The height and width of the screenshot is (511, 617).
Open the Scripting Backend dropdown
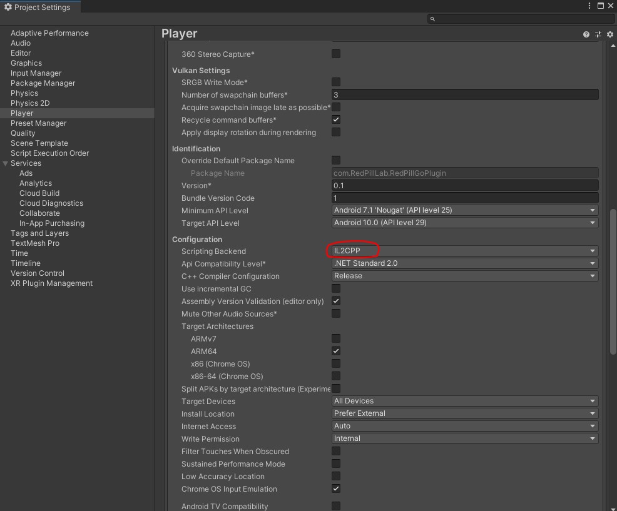point(464,251)
